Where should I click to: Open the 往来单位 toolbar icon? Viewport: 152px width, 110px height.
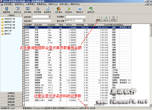coord(59,10)
